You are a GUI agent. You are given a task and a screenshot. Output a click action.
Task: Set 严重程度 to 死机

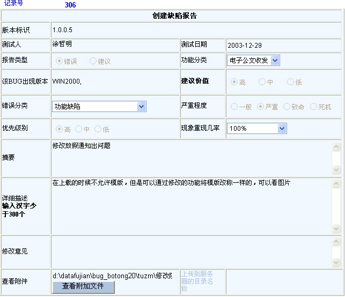coord(313,107)
